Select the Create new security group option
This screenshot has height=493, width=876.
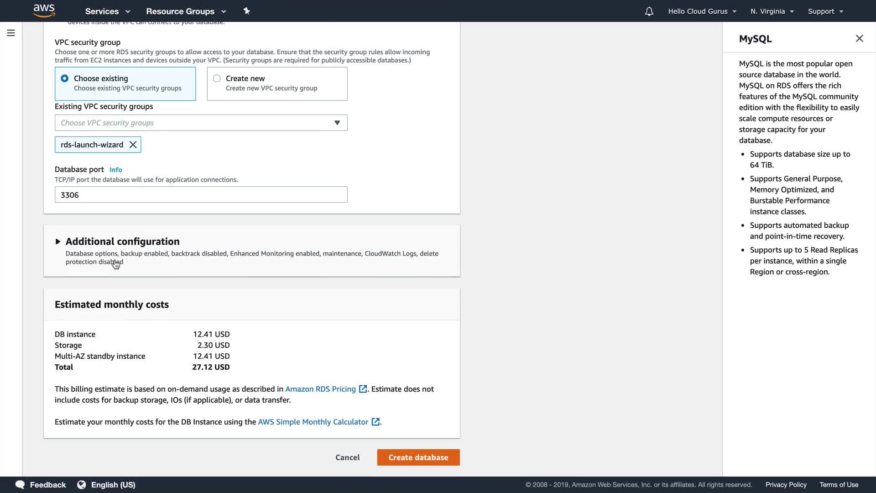tap(217, 79)
